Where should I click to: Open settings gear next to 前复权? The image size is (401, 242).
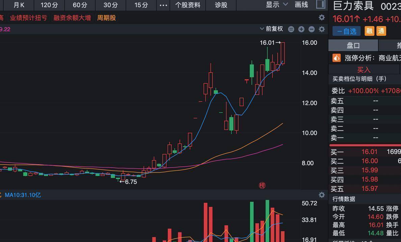pyautogui.click(x=322, y=29)
